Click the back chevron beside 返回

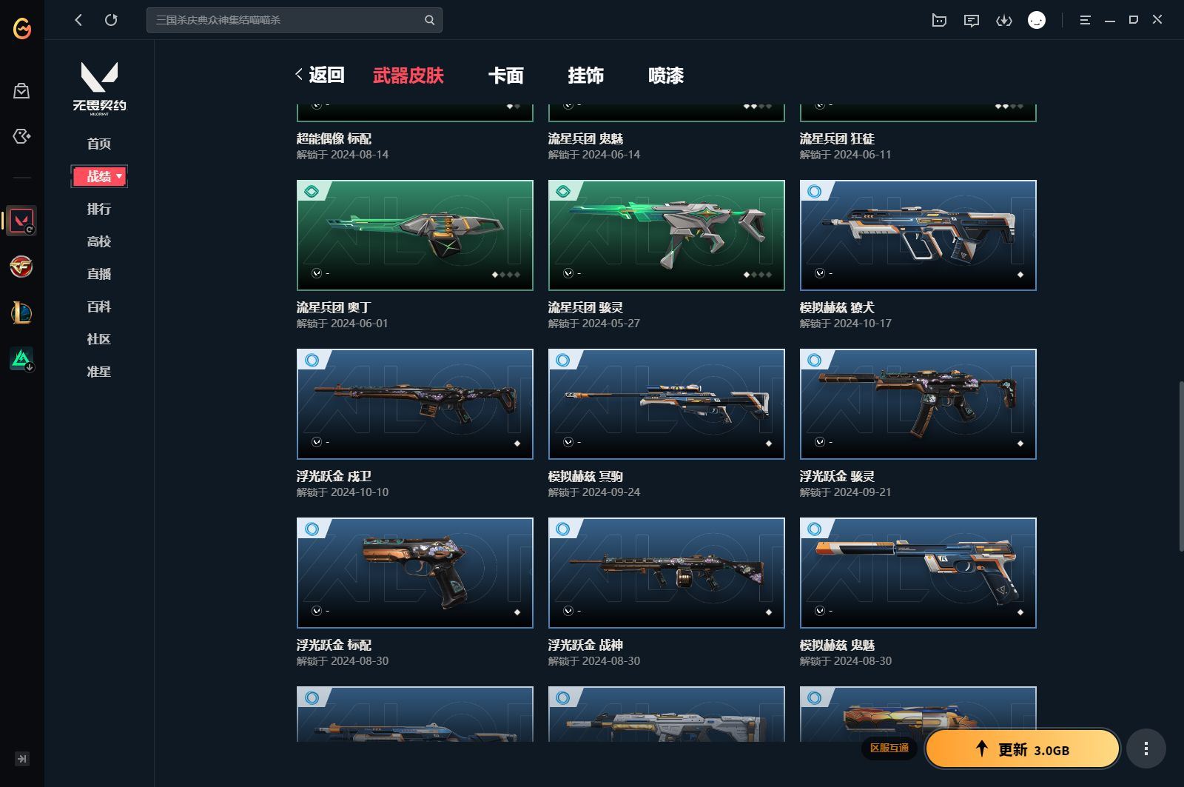pyautogui.click(x=298, y=75)
